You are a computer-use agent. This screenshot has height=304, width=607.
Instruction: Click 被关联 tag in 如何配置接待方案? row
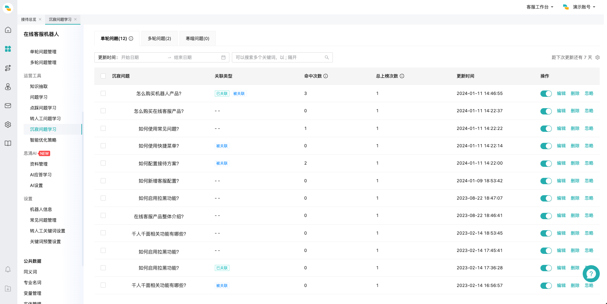222,163
